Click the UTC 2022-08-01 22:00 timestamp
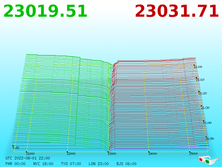 (x=28, y=158)
